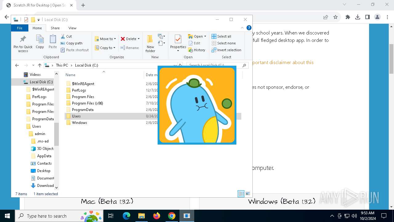Select the Windows folder in the file list
The image size is (394, 222).
pos(79,123)
